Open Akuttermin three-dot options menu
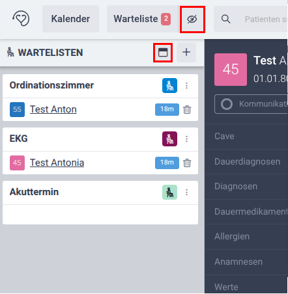This screenshot has height=294, width=288. tap(186, 192)
